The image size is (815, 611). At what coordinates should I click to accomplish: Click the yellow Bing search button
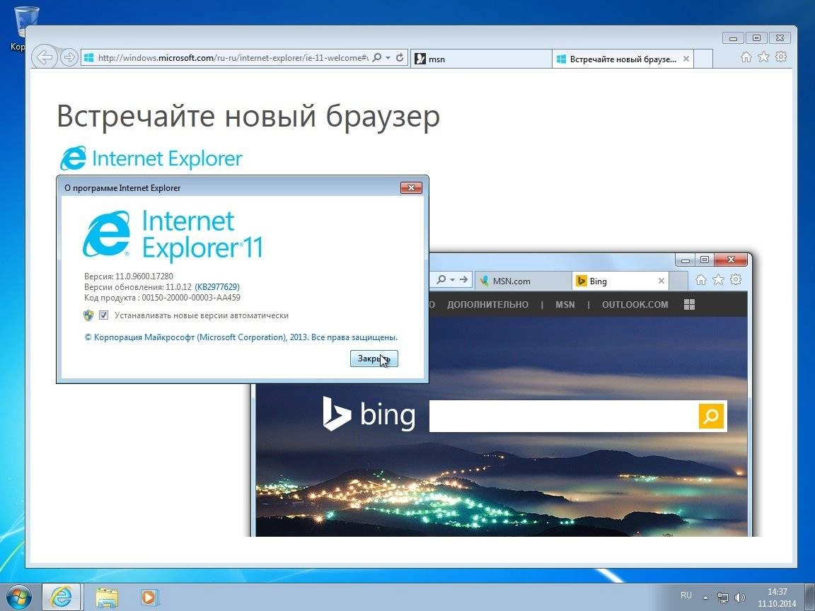coord(711,416)
